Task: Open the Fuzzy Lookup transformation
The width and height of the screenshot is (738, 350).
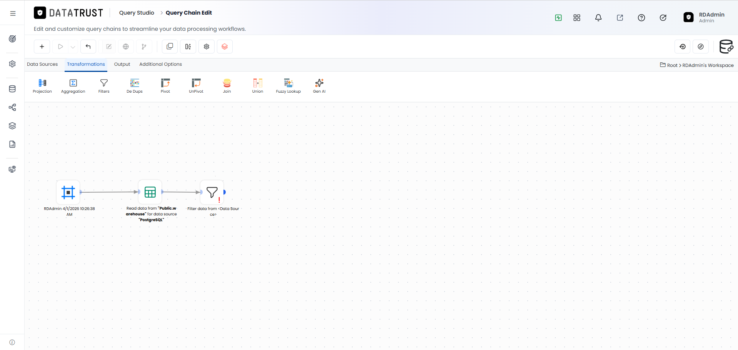Action: (x=288, y=86)
